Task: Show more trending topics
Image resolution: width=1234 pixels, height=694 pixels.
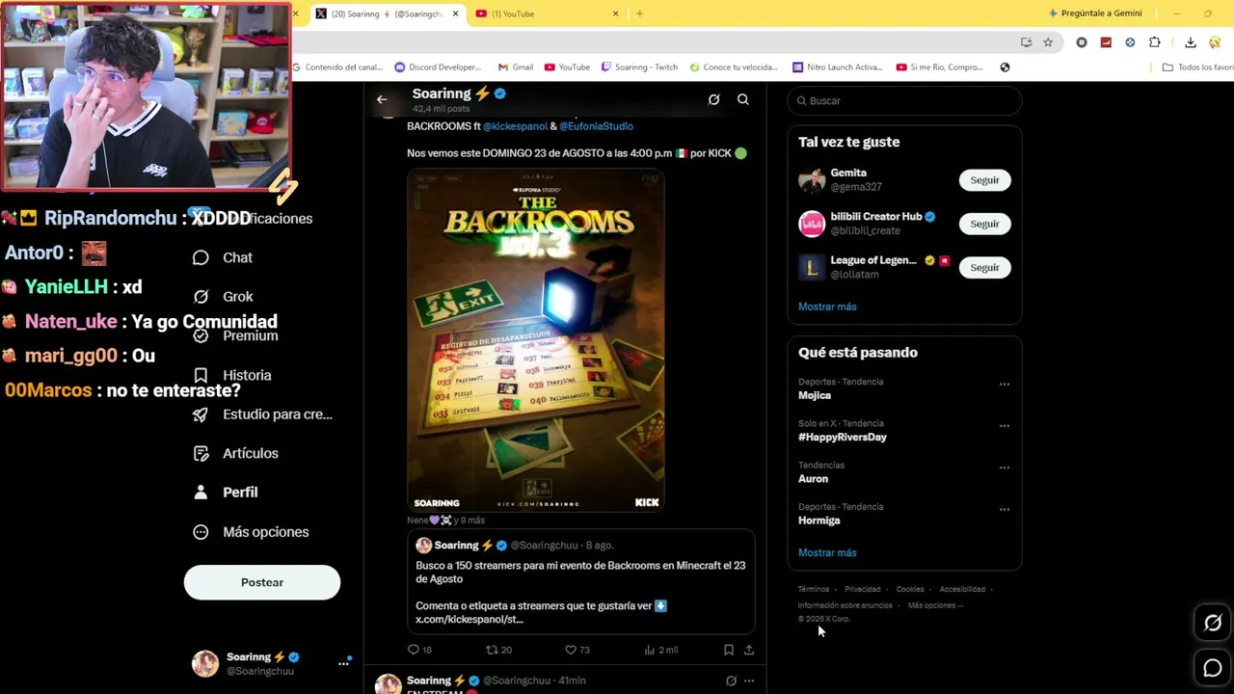Action: 827,552
